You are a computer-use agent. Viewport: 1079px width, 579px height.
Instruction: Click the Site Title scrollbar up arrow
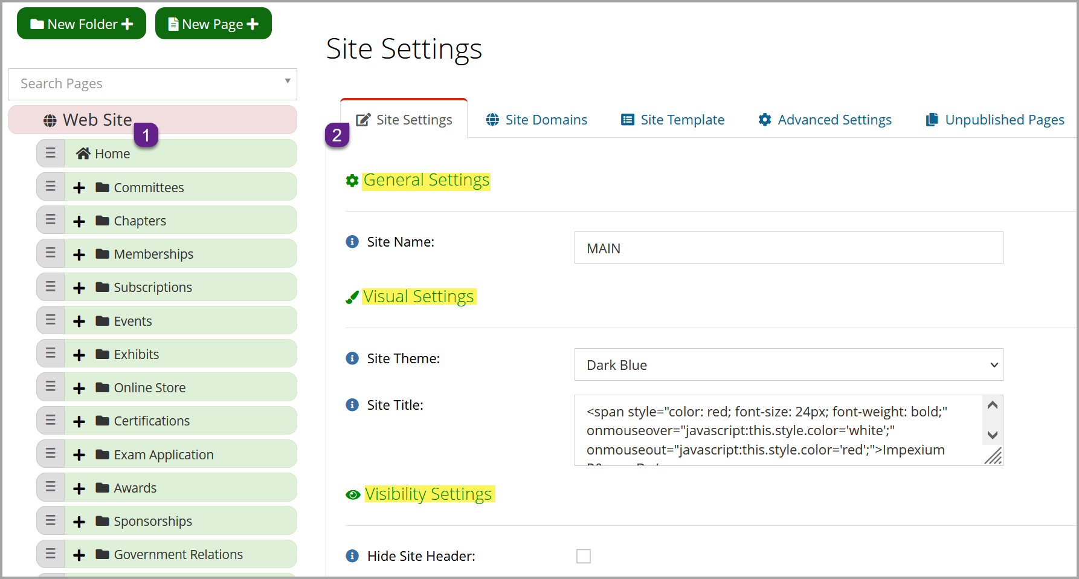tap(992, 405)
